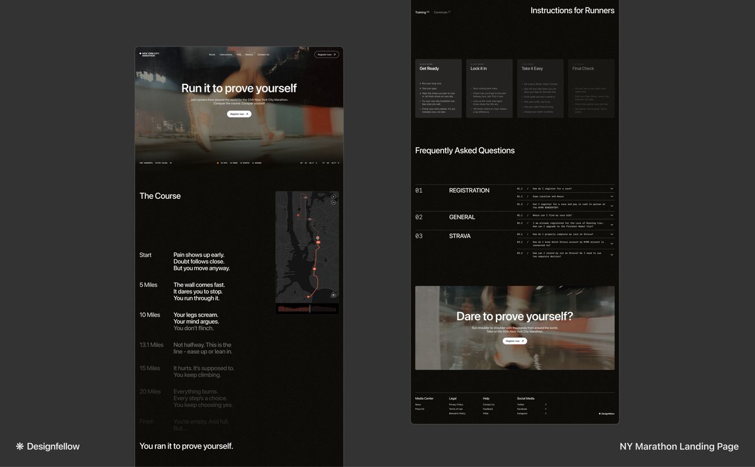The image size is (755, 467).
Task: Open the Facebook social link
Action: (x=522, y=409)
